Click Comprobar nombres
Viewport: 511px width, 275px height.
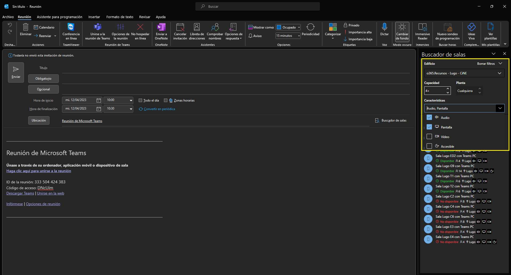pos(215,31)
